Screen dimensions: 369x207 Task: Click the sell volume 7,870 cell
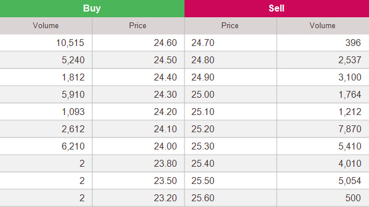(x=323, y=129)
